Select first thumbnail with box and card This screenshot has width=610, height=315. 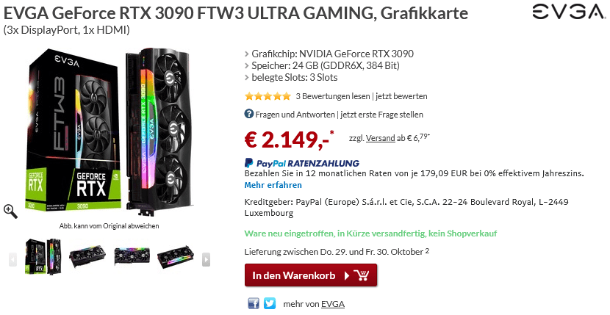point(43,257)
